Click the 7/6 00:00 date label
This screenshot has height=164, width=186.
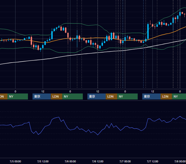coord(70,161)
